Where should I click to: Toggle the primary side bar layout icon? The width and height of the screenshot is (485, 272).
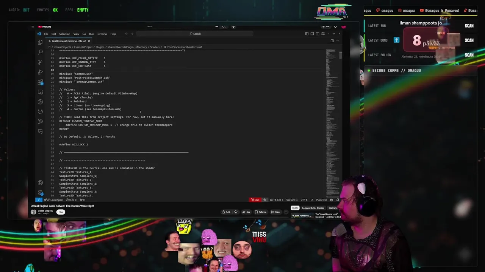(x=307, y=34)
